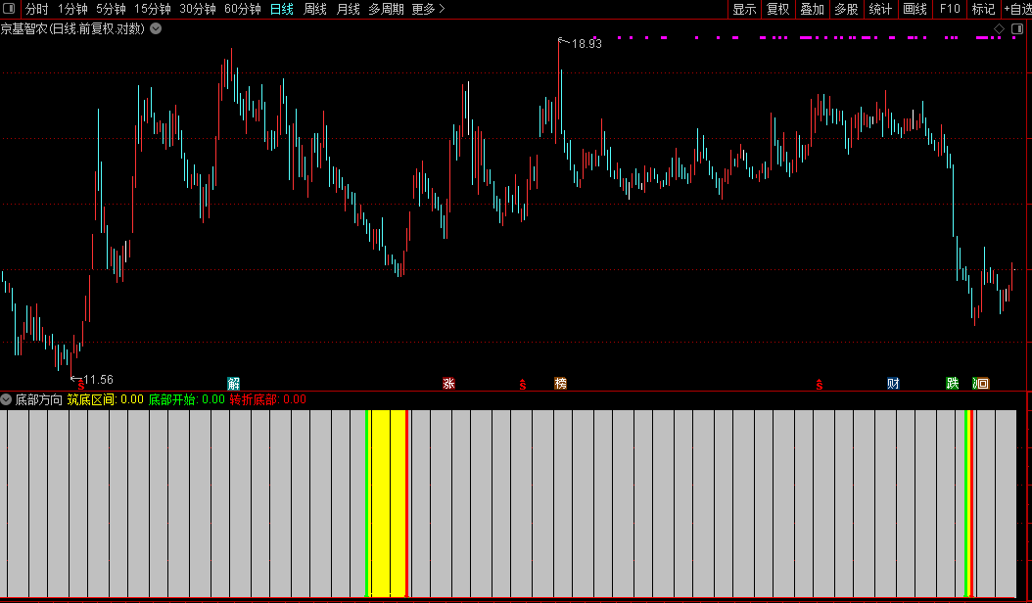Open 多周期 multi-period view
Screen dimensions: 1032x603
[x=386, y=9]
